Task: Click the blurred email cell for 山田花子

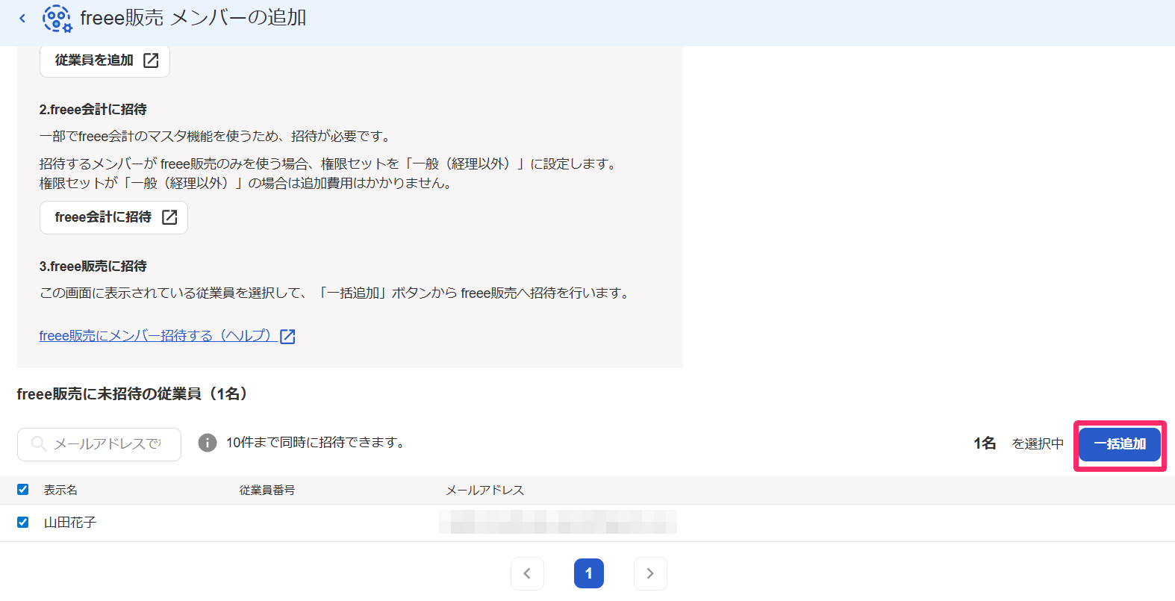Action: click(558, 522)
